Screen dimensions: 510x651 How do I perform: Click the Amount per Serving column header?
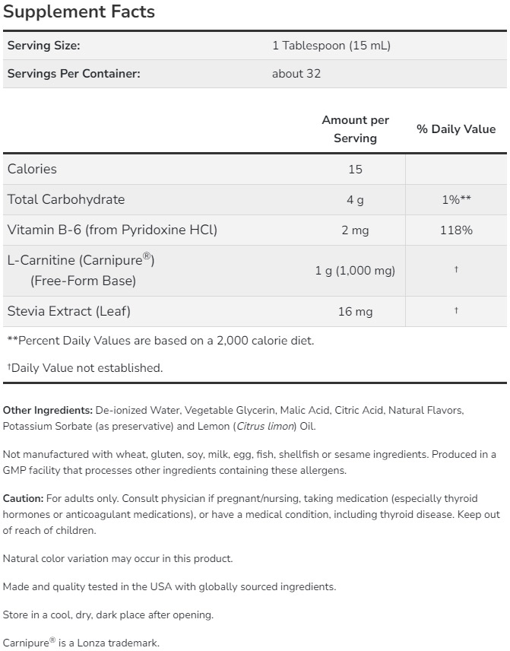[355, 129]
